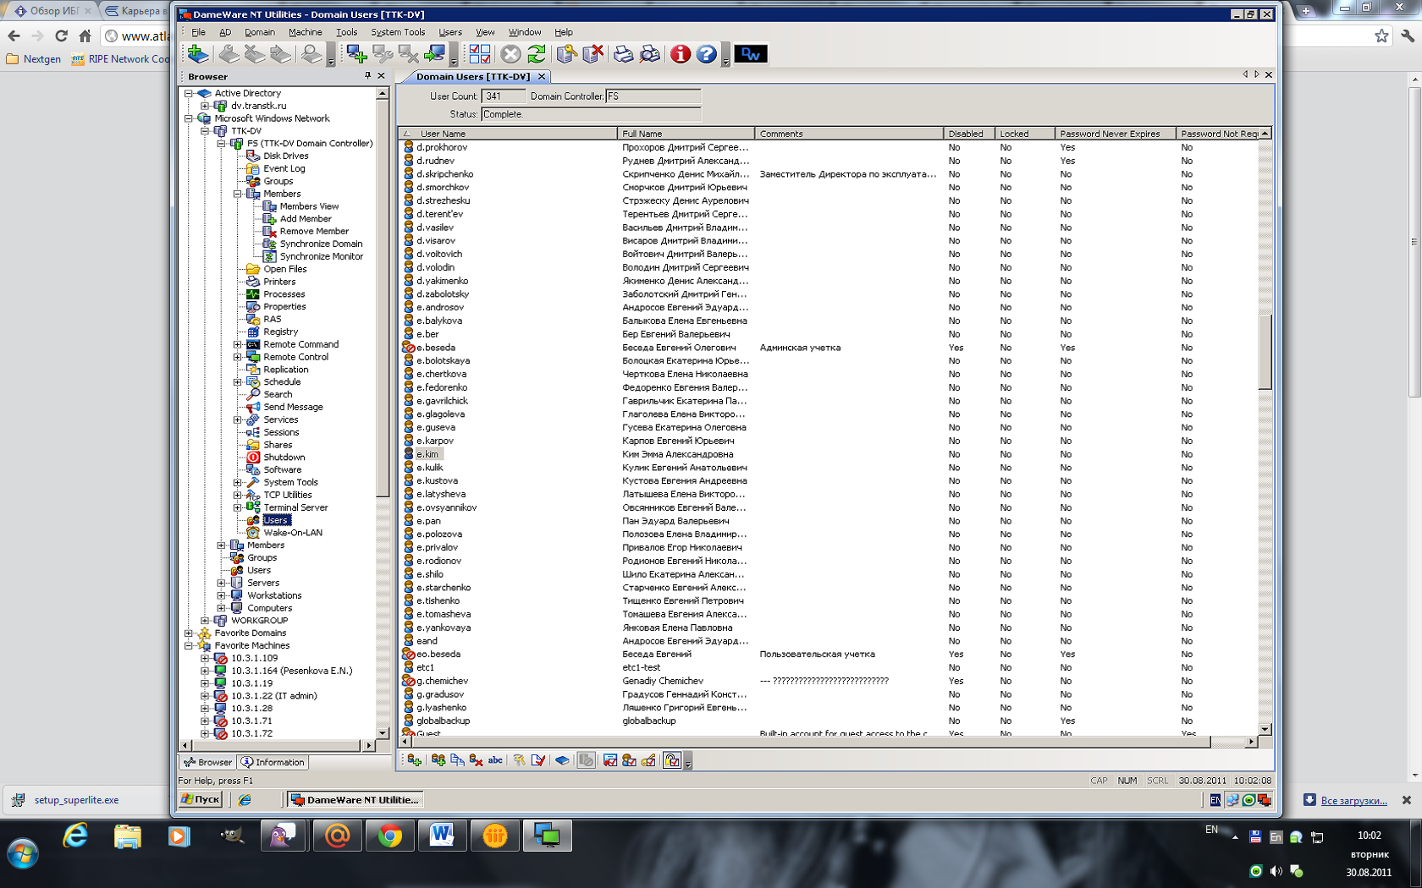Sort by the Disabled column header
1422x888 pixels.
[968, 134]
